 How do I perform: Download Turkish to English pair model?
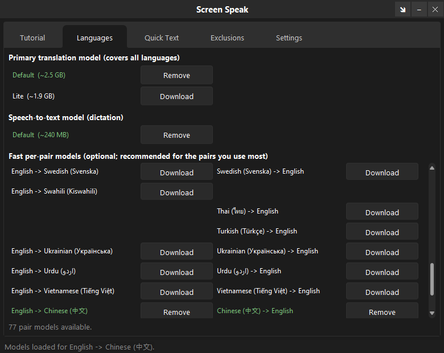click(x=382, y=232)
